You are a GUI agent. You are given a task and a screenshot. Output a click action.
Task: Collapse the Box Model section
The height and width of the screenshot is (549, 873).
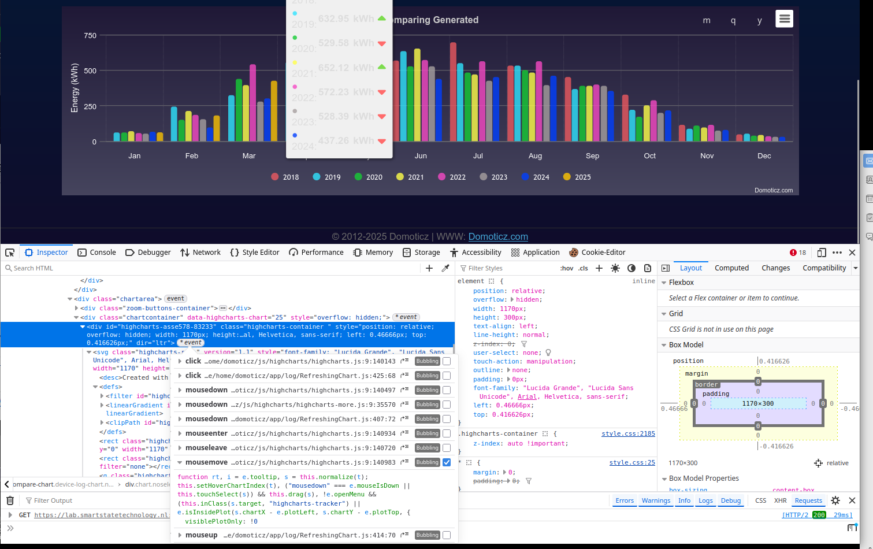point(664,345)
